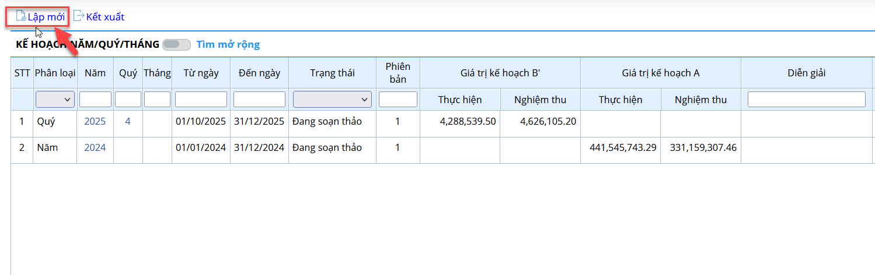Viewport: 875px width, 275px height.
Task: Click the STT column header
Action: 22,73
